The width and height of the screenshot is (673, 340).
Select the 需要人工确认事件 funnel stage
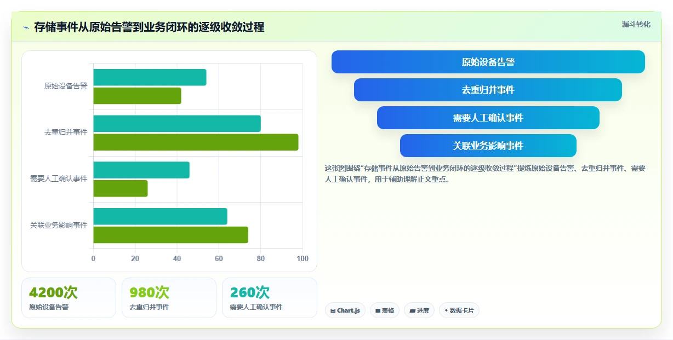[x=488, y=118]
